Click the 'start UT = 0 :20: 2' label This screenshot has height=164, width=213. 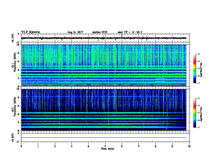click(130, 32)
